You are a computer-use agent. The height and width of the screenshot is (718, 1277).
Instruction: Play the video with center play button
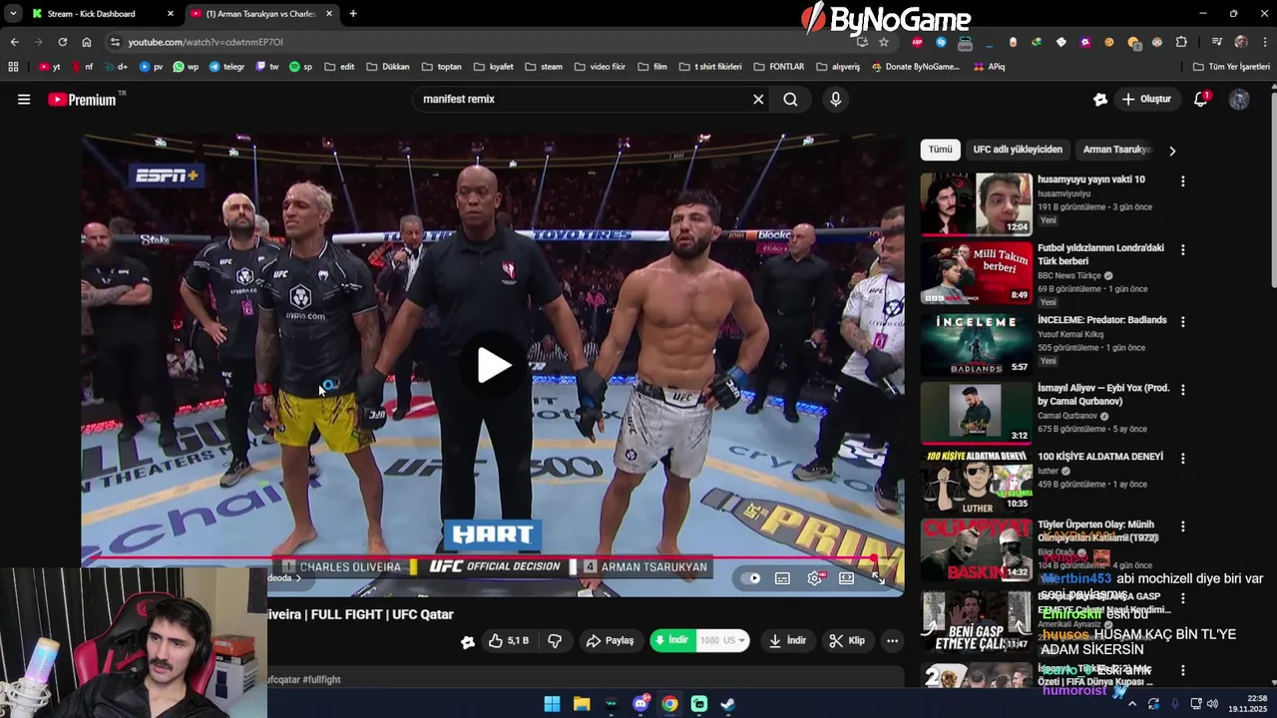[493, 365]
